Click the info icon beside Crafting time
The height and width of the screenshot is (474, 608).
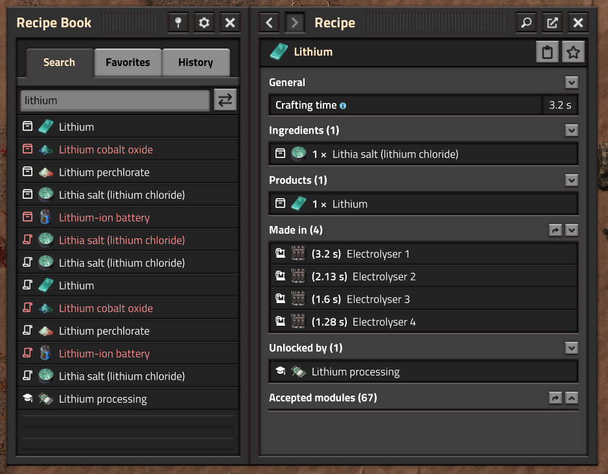343,104
